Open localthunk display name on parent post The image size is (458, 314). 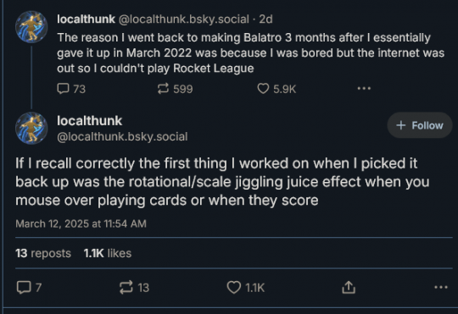[x=86, y=19]
